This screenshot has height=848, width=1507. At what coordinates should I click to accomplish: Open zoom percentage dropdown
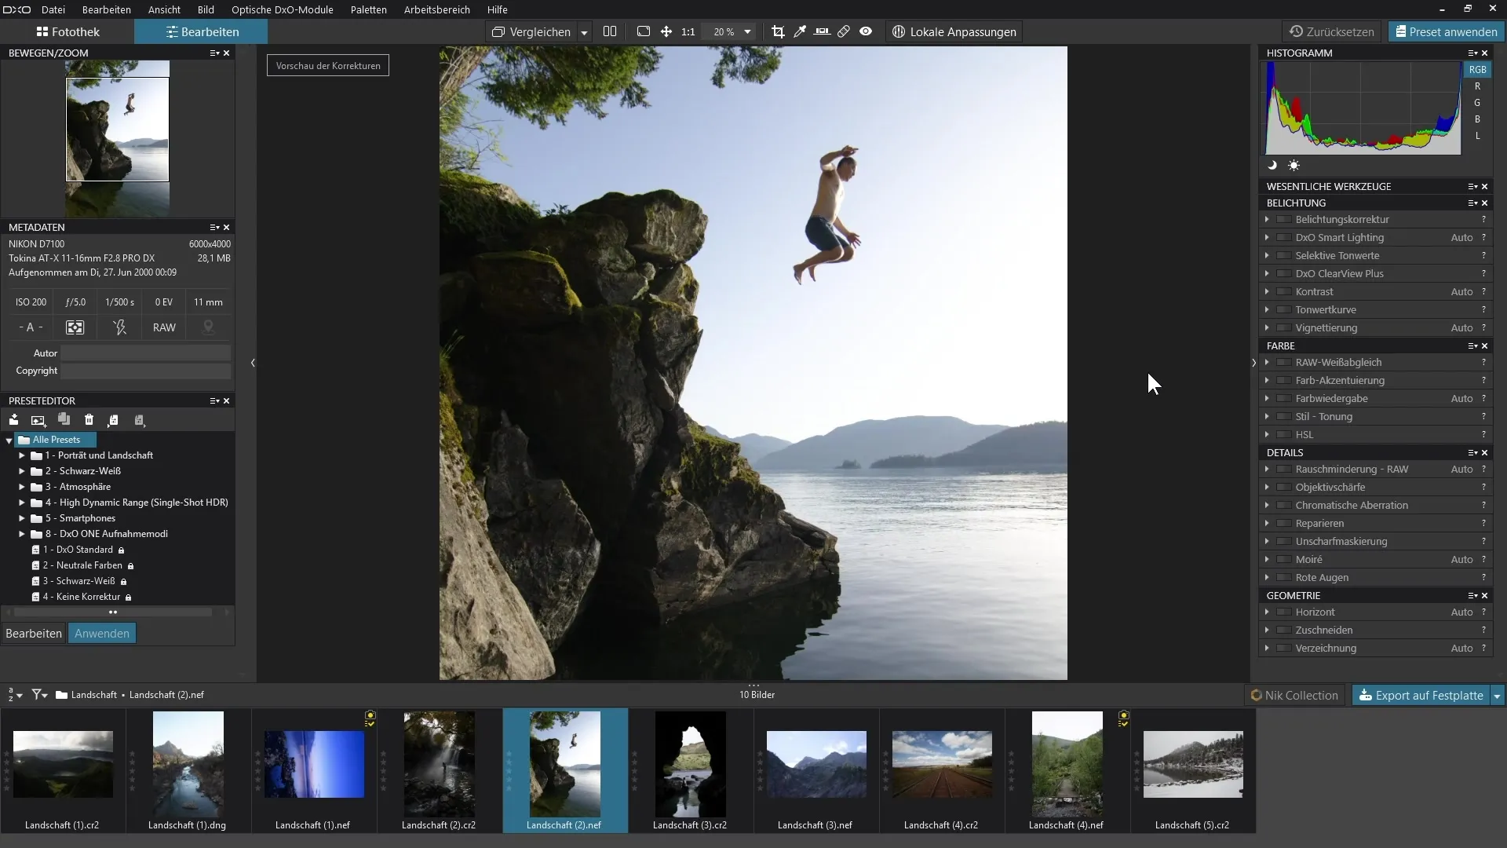[x=747, y=32]
